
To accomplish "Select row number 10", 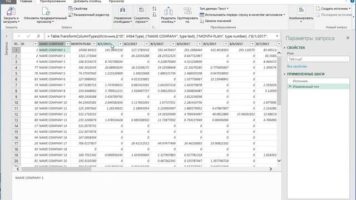I will coord(16,102).
